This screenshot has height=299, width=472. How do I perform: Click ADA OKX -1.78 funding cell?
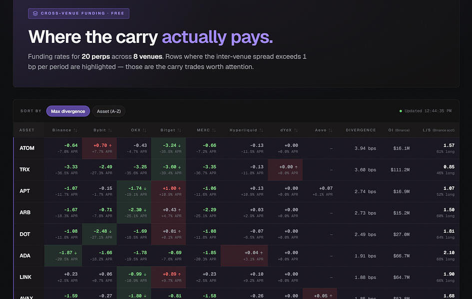click(x=134, y=256)
